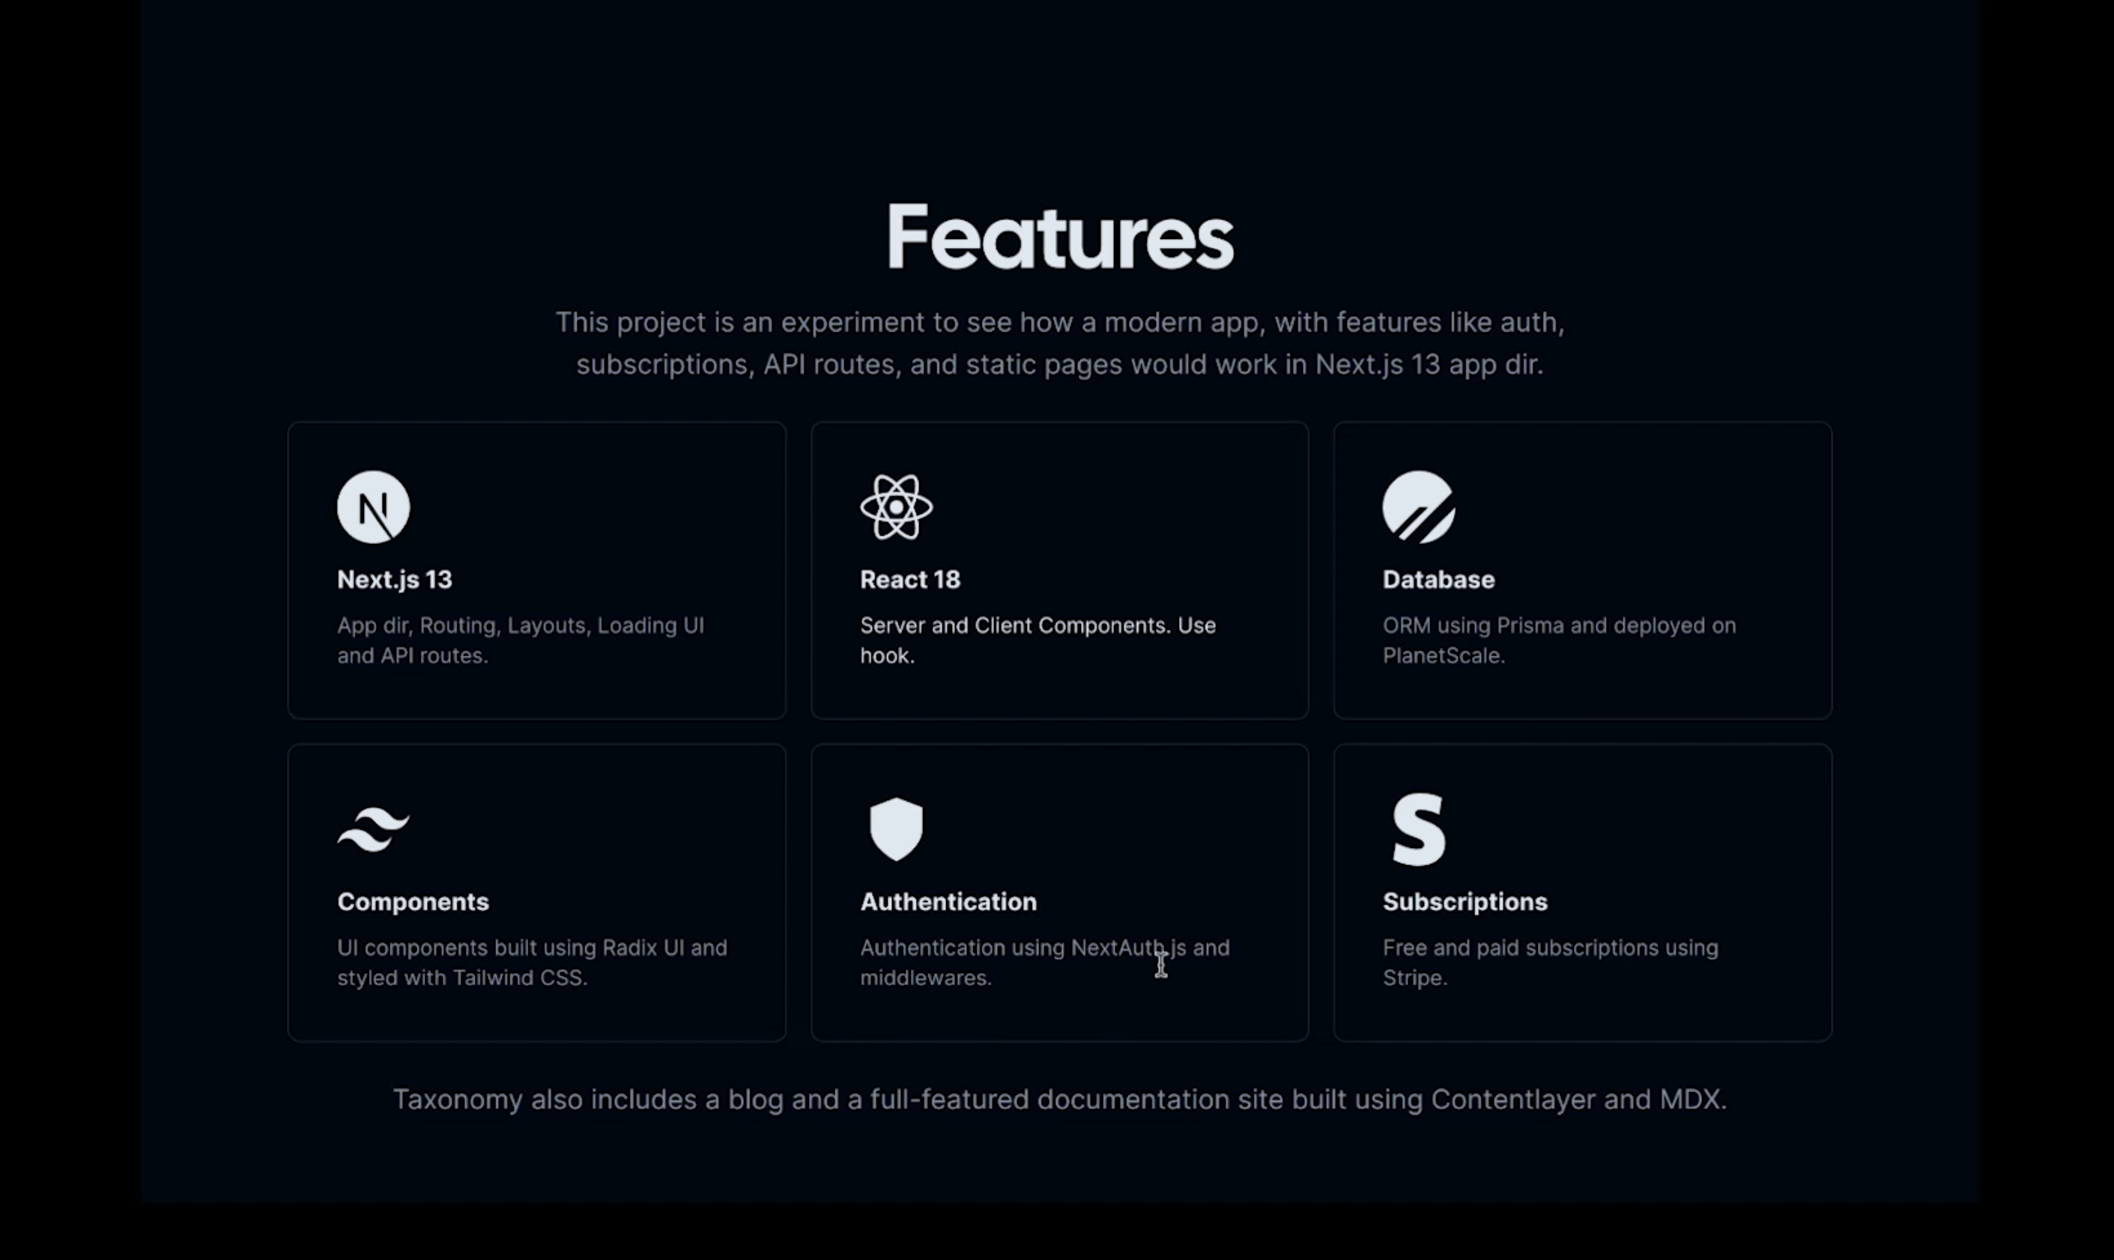This screenshot has height=1260, width=2114.
Task: Select the Next.js 13 card title
Action: coord(395,580)
